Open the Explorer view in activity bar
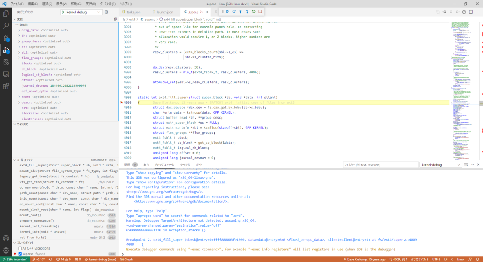The width and height of the screenshot is (483, 262). click(x=6, y=13)
